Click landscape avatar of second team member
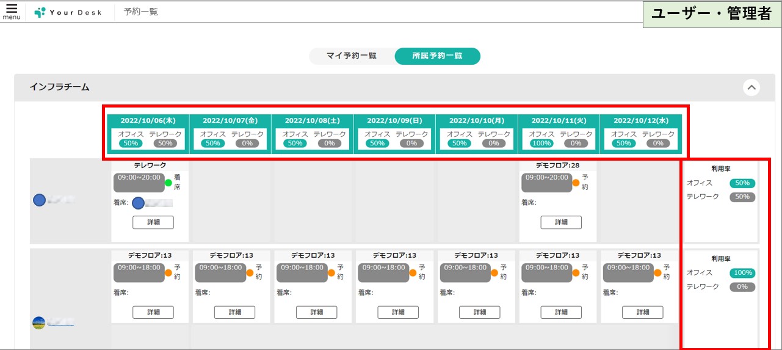The width and height of the screenshot is (782, 350). (x=39, y=323)
